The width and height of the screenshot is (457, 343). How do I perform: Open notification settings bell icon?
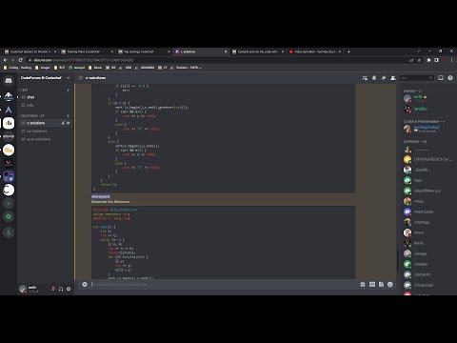click(374, 78)
